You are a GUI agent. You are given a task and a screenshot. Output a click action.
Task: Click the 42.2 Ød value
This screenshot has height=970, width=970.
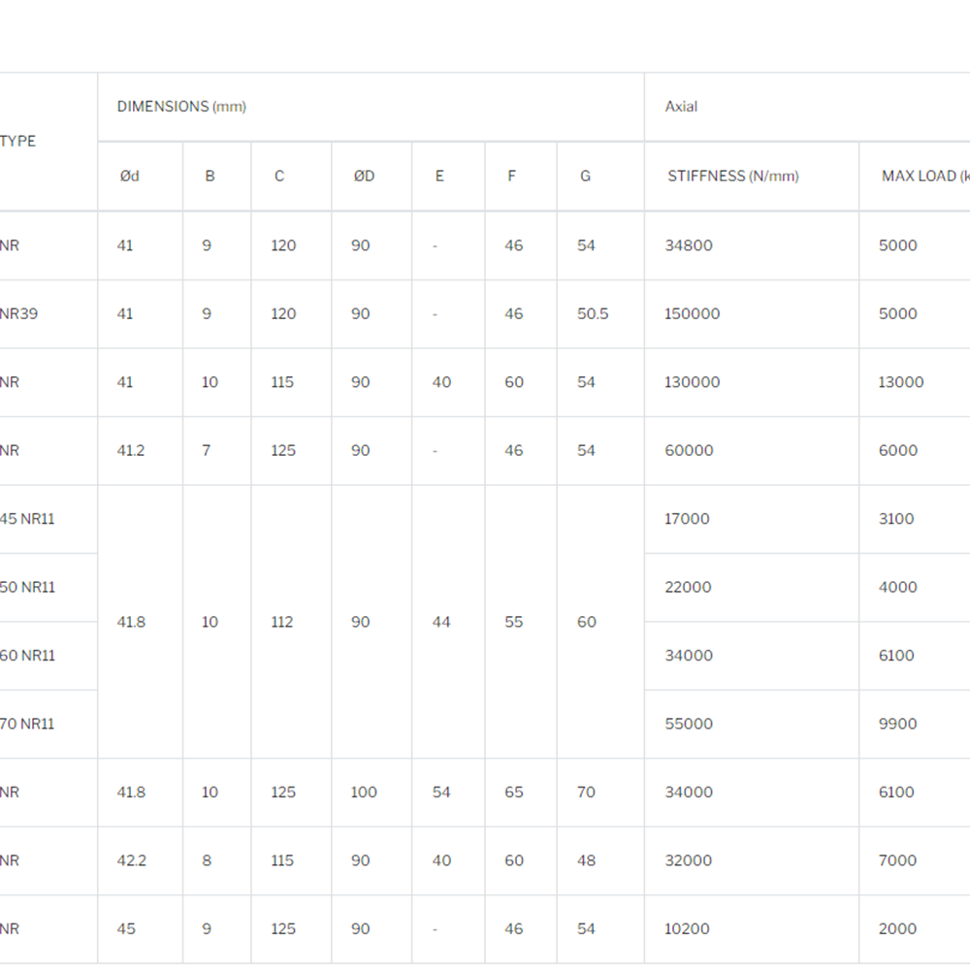point(131,860)
